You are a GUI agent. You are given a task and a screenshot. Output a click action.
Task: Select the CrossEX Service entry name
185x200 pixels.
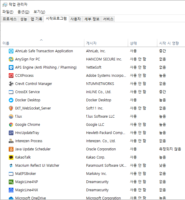[27, 92]
